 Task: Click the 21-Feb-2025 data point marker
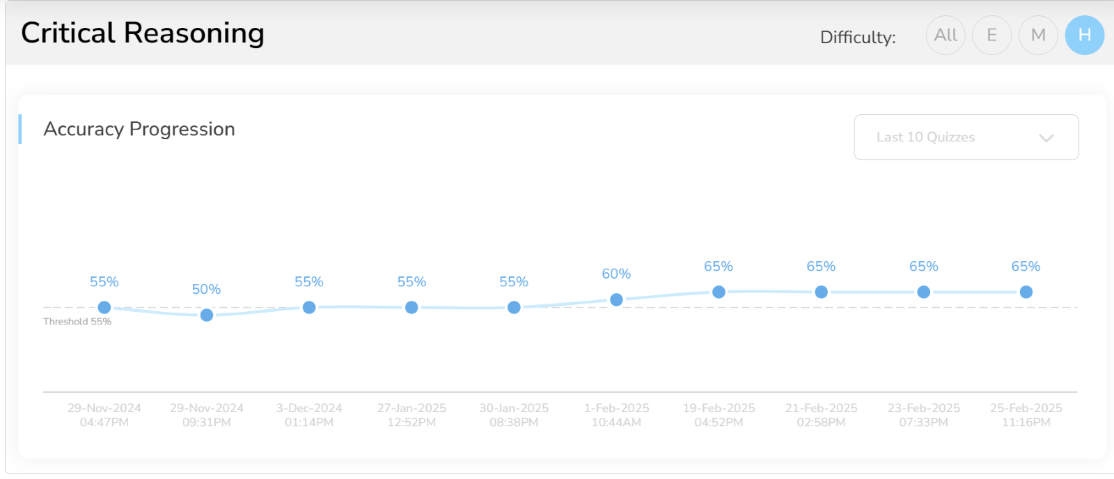821,292
